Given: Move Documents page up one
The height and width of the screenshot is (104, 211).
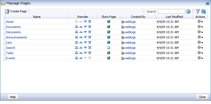Looking at the screenshot, I should point(81,27).
